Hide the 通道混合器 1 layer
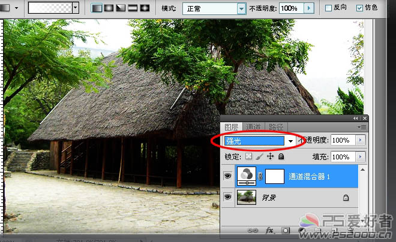Viewport: 396px width, 242px height. [228, 176]
